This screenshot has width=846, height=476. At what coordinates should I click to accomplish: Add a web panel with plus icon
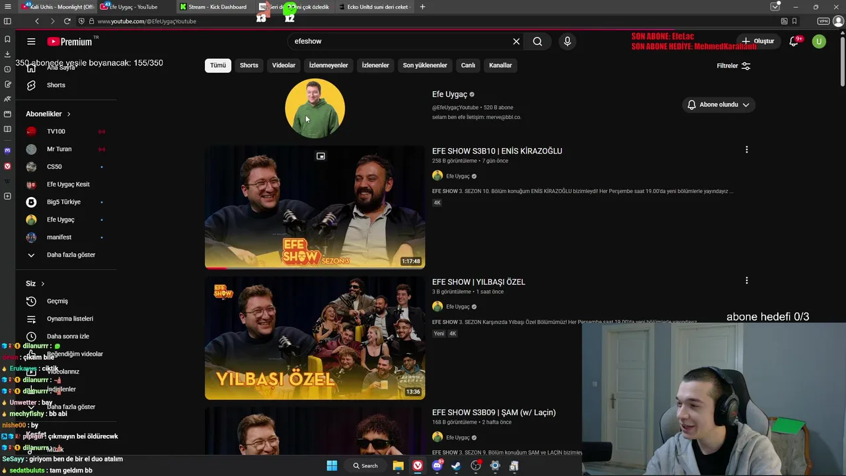pyautogui.click(x=7, y=196)
